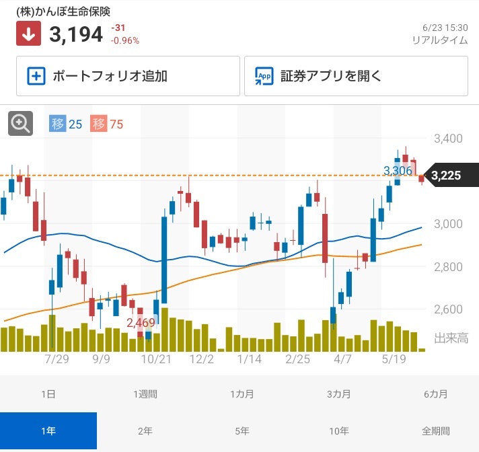Select the 1日 chart period tab
This screenshot has height=452, width=479.
click(x=48, y=394)
